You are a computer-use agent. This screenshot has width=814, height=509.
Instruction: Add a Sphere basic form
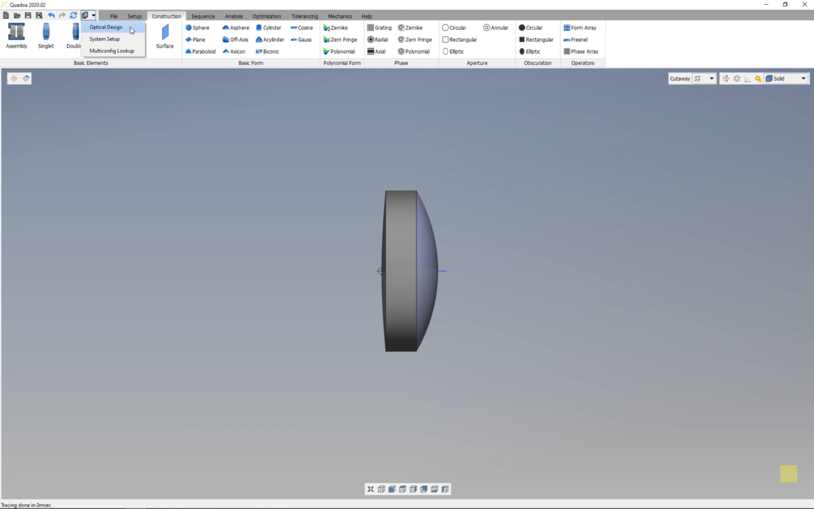point(197,28)
